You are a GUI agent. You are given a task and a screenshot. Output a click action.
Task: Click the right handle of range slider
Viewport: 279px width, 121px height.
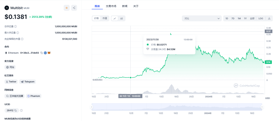click(x=262, y=107)
